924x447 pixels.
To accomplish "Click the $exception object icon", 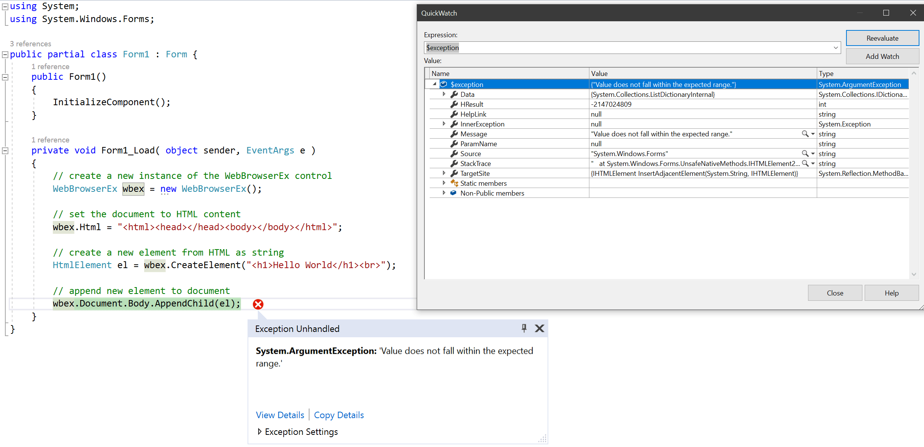I will coord(444,84).
